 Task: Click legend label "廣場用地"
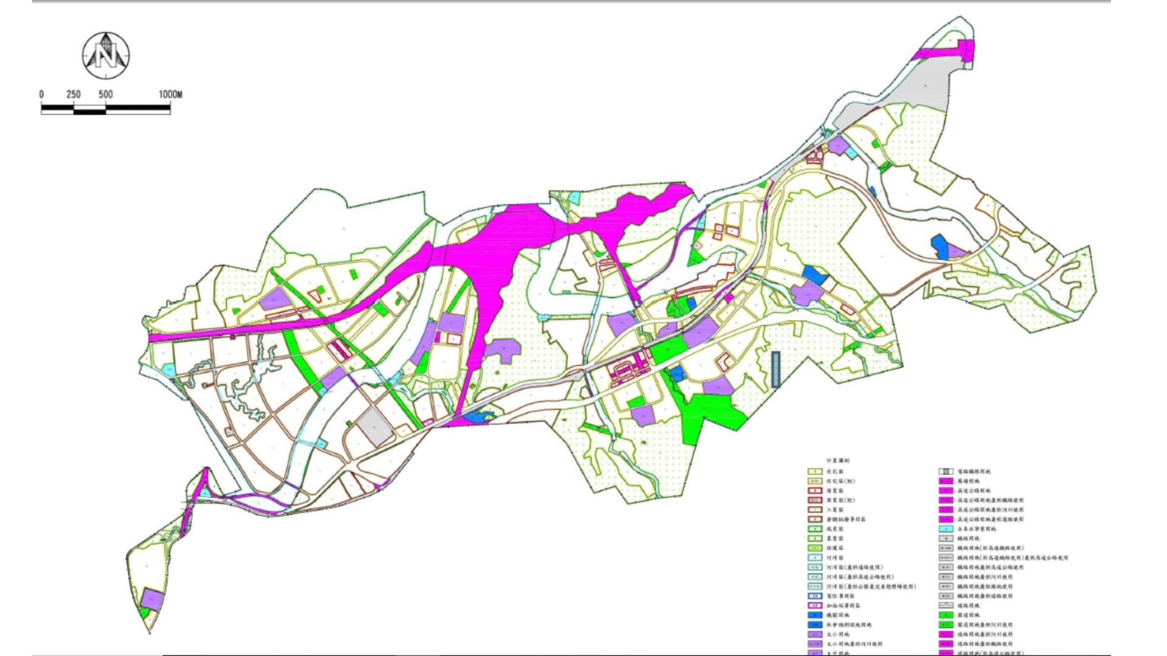point(969,481)
